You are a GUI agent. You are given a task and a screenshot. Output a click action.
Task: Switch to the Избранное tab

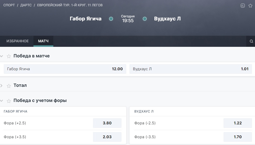[x=18, y=41]
